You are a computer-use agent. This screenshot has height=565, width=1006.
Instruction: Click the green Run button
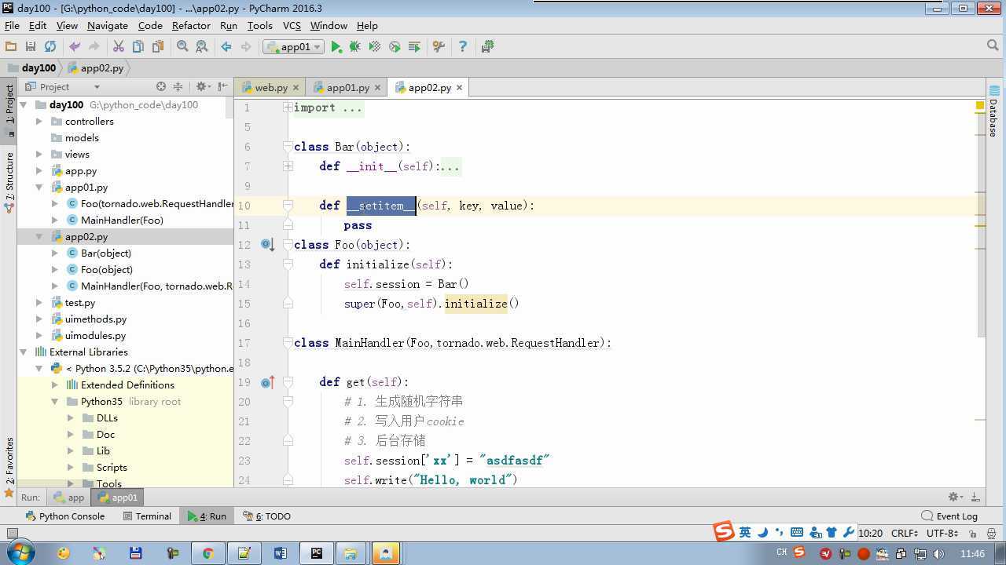pos(336,47)
